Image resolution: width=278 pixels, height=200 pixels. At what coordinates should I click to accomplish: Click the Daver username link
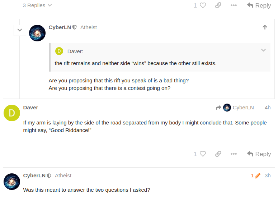pyautogui.click(x=30, y=108)
